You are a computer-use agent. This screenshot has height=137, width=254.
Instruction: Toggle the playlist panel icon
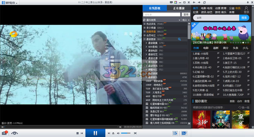coord(175,133)
